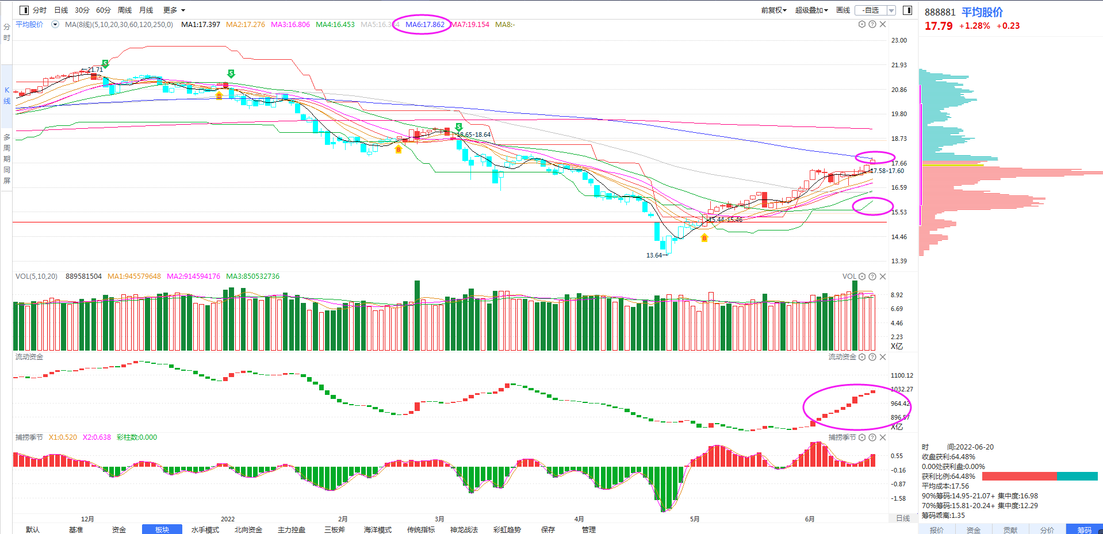Close the 捕捞季节 indicator panel
This screenshot has height=534, width=1103.
883,437
